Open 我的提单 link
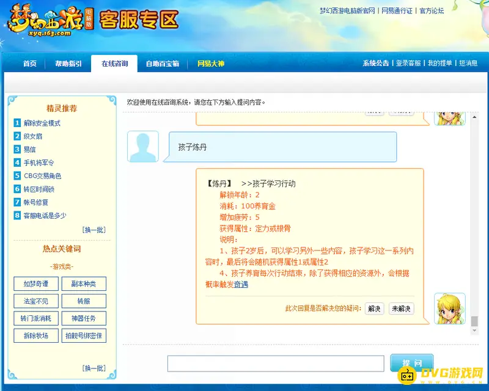The image size is (489, 391). (x=440, y=63)
